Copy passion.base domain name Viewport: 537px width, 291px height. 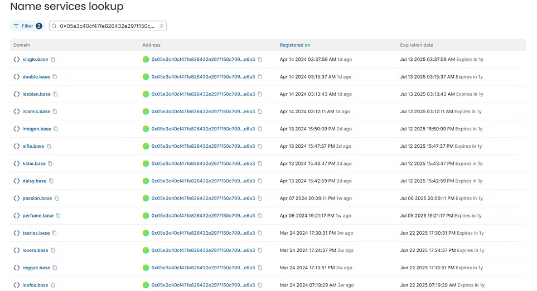click(57, 198)
